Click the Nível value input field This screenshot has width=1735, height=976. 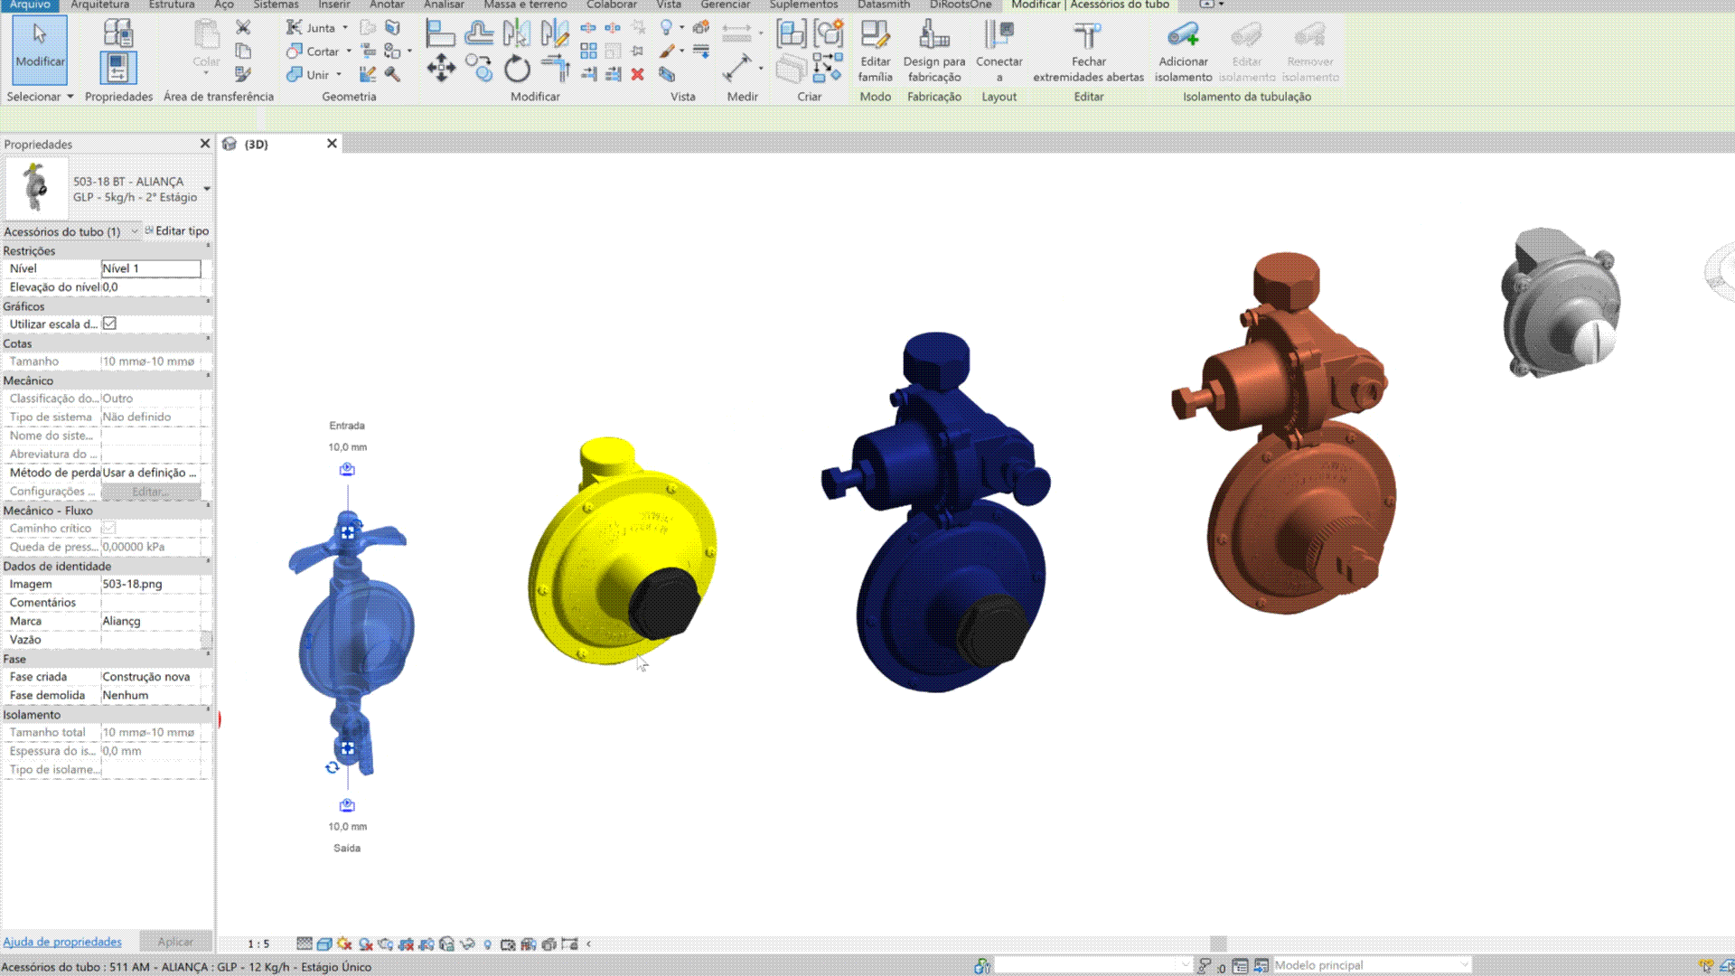coord(150,268)
